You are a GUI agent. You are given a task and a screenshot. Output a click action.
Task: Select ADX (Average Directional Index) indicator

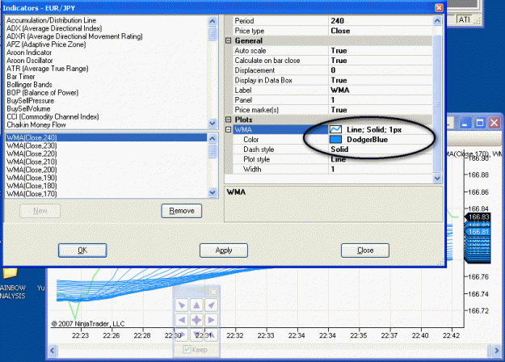pos(107,28)
